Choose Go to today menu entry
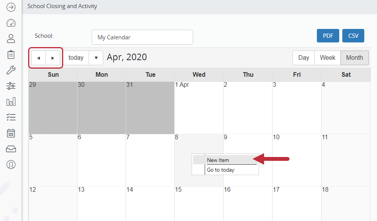The image size is (377, 221). (221, 170)
